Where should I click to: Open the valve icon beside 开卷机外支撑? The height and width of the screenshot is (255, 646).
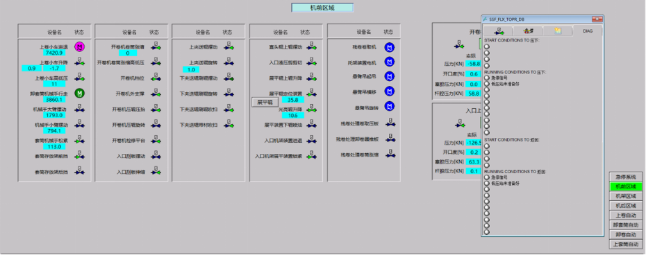coord(156,93)
